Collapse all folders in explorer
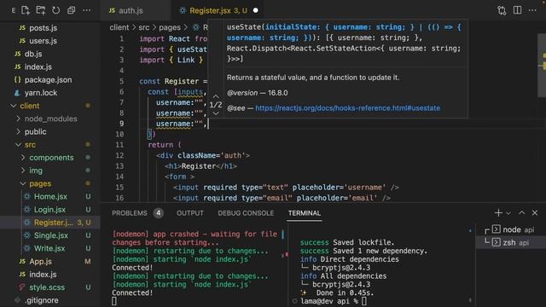This screenshot has height=307, width=546. [x=71, y=10]
